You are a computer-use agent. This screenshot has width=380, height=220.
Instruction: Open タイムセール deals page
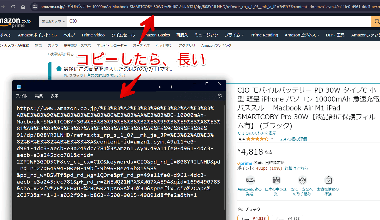point(123,35)
